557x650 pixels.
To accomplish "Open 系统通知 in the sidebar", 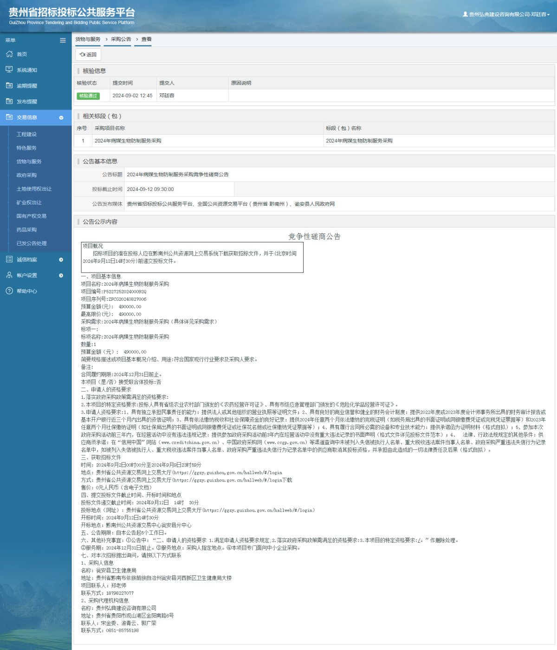I will point(27,70).
